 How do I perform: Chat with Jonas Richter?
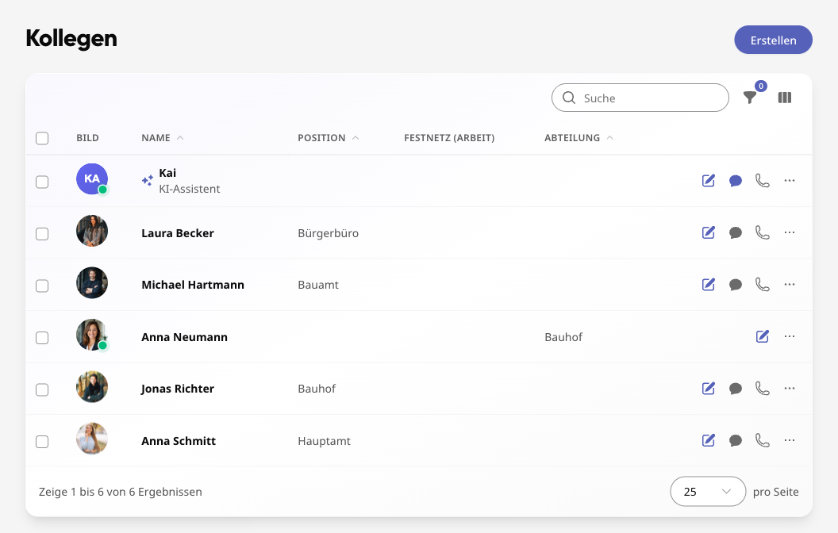coord(736,389)
